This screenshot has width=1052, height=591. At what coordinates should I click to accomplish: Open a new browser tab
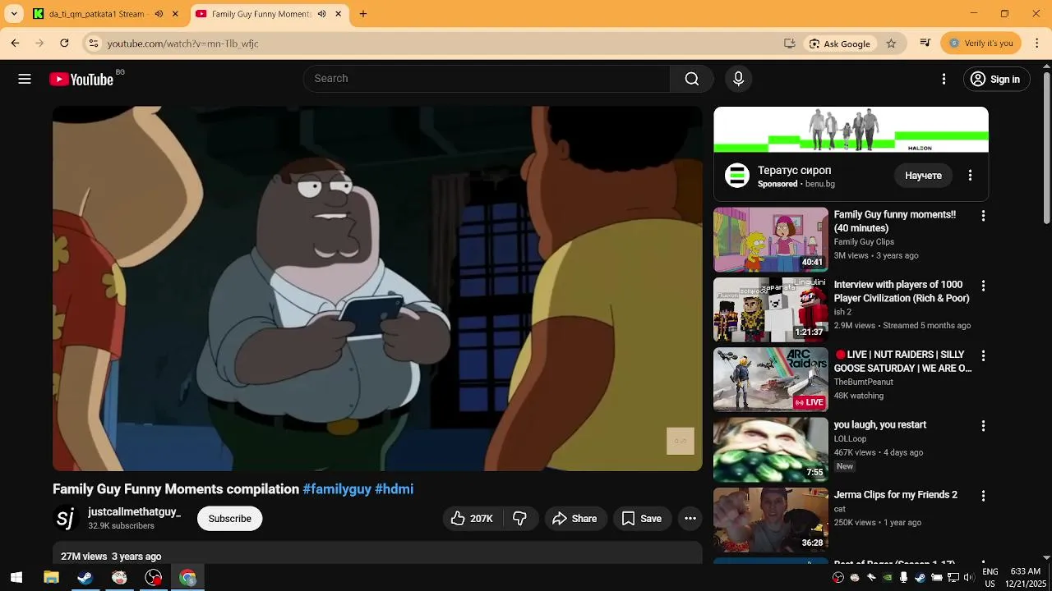pos(363,14)
